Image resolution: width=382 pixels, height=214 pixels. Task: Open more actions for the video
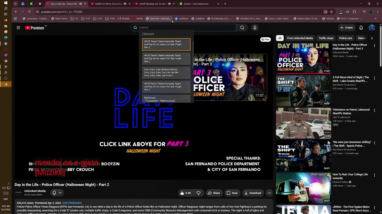tap(269, 193)
